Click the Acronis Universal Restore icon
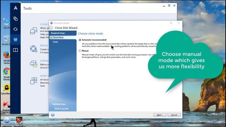Viewport: 226px width, 127px height. click(34, 64)
